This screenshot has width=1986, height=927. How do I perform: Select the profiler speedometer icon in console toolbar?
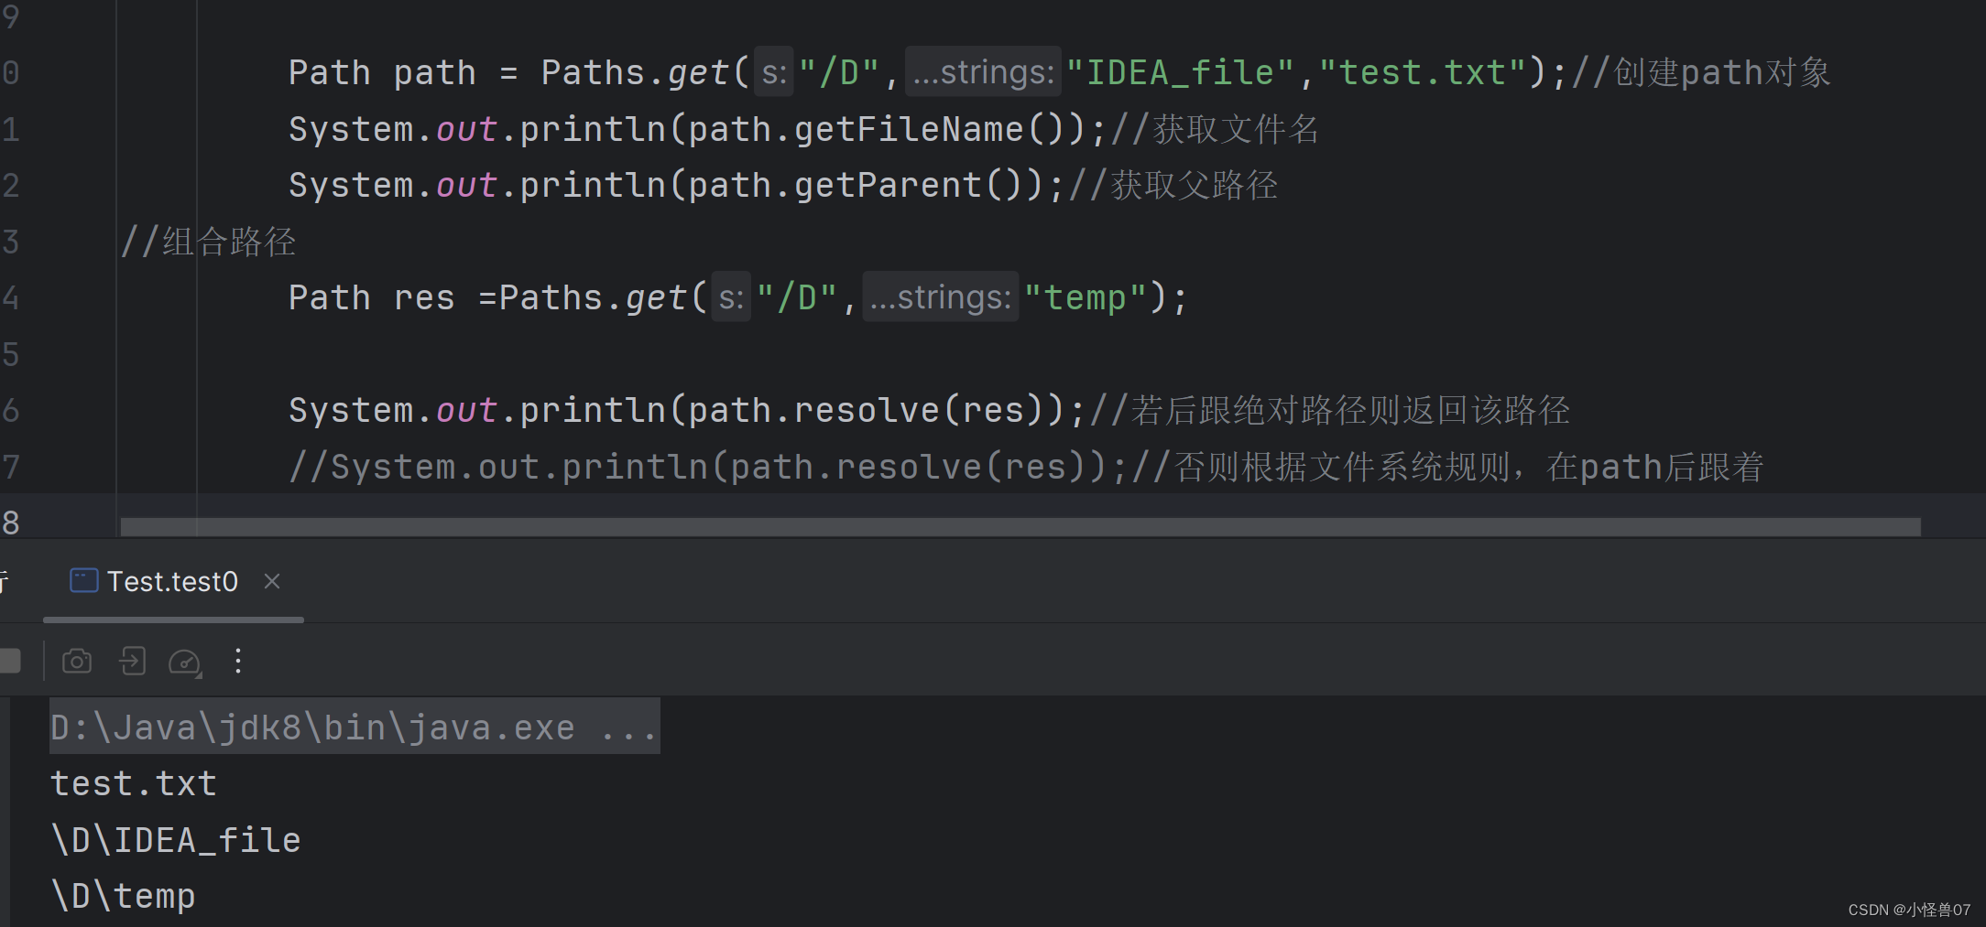(x=183, y=660)
